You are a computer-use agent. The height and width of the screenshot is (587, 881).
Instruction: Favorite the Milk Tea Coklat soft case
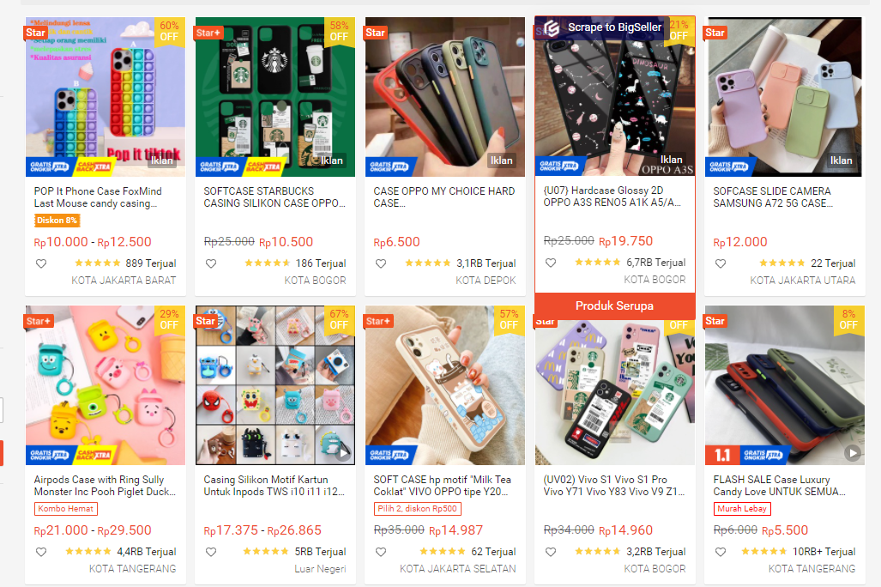click(x=381, y=552)
